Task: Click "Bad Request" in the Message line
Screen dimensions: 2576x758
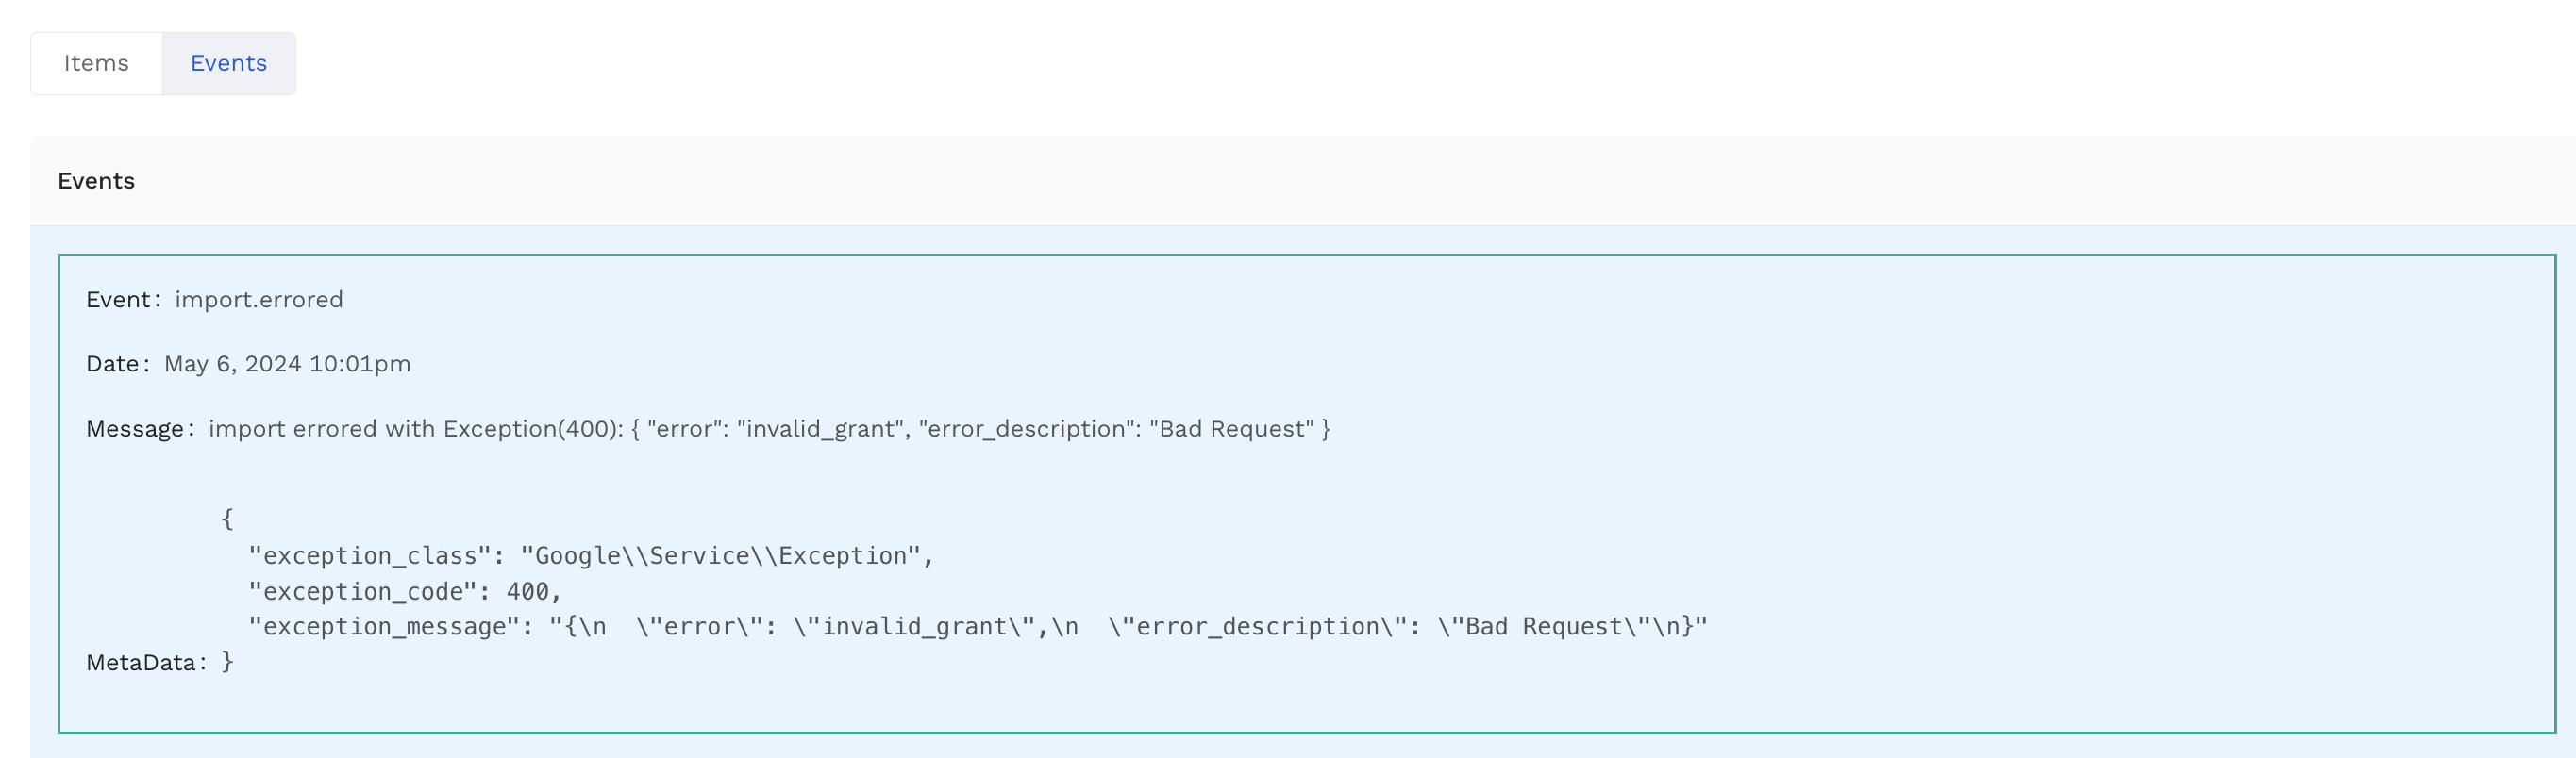Action: (x=1231, y=428)
